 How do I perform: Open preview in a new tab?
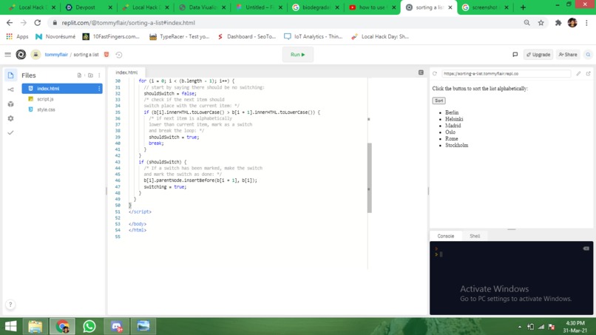(588, 74)
